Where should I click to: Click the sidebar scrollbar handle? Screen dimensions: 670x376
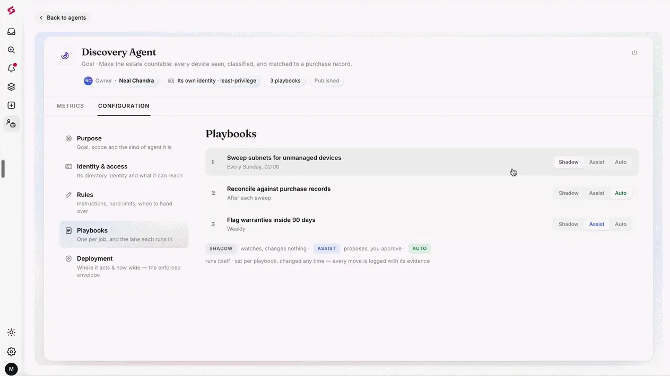3,169
